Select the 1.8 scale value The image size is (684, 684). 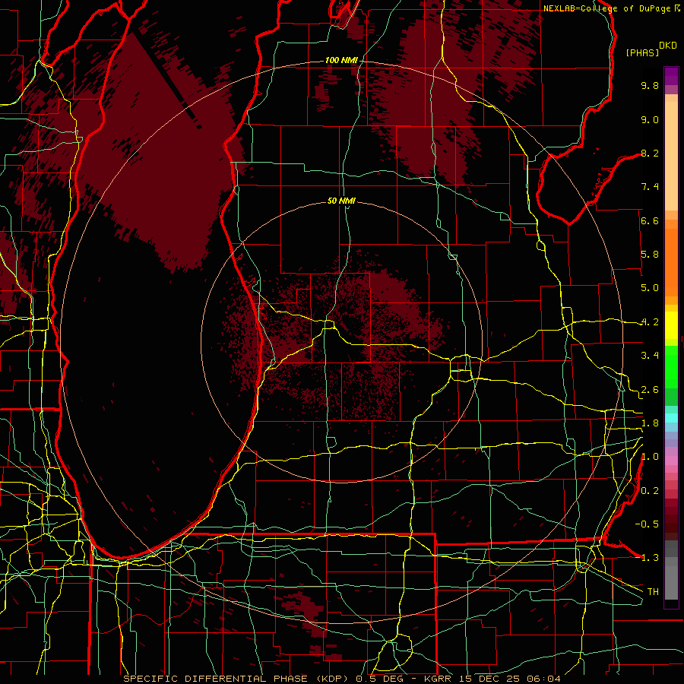point(650,423)
